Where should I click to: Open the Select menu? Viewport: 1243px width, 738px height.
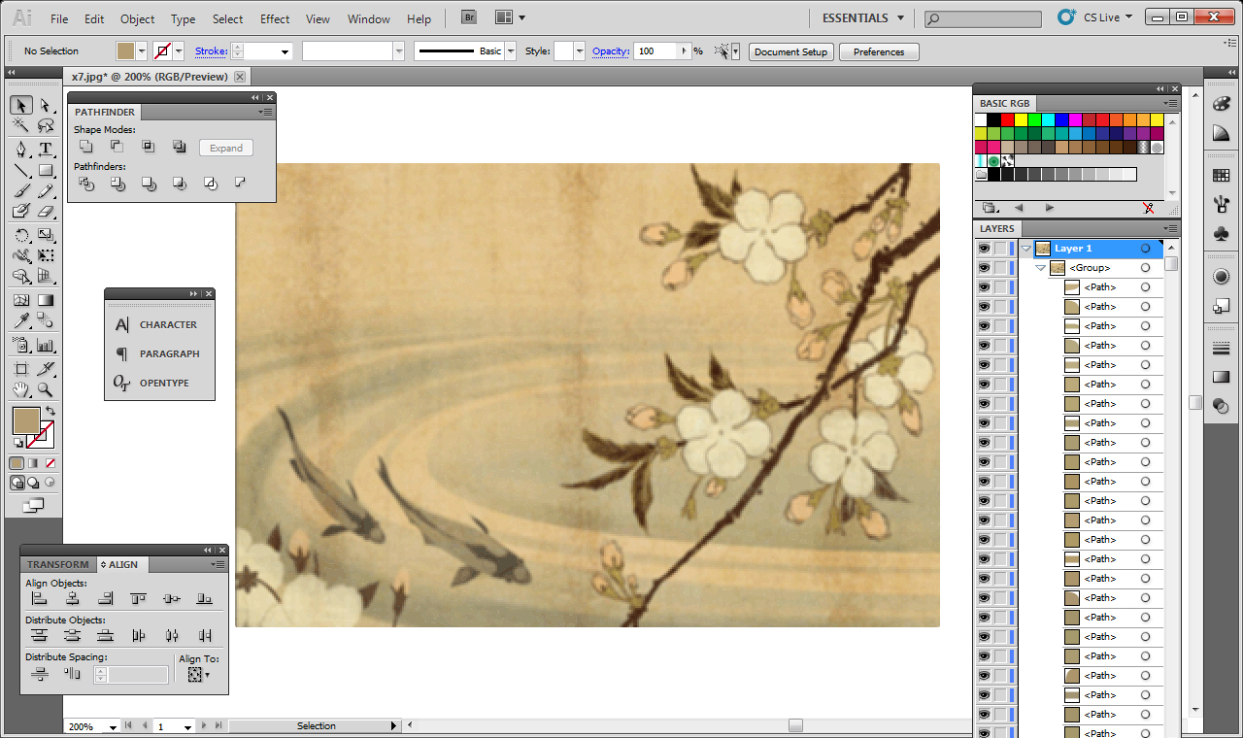point(227,18)
